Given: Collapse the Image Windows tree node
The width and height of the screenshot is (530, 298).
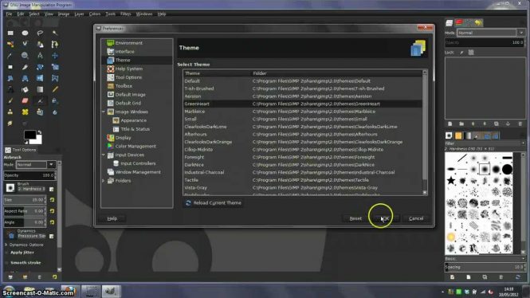Looking at the screenshot, I should (104, 112).
